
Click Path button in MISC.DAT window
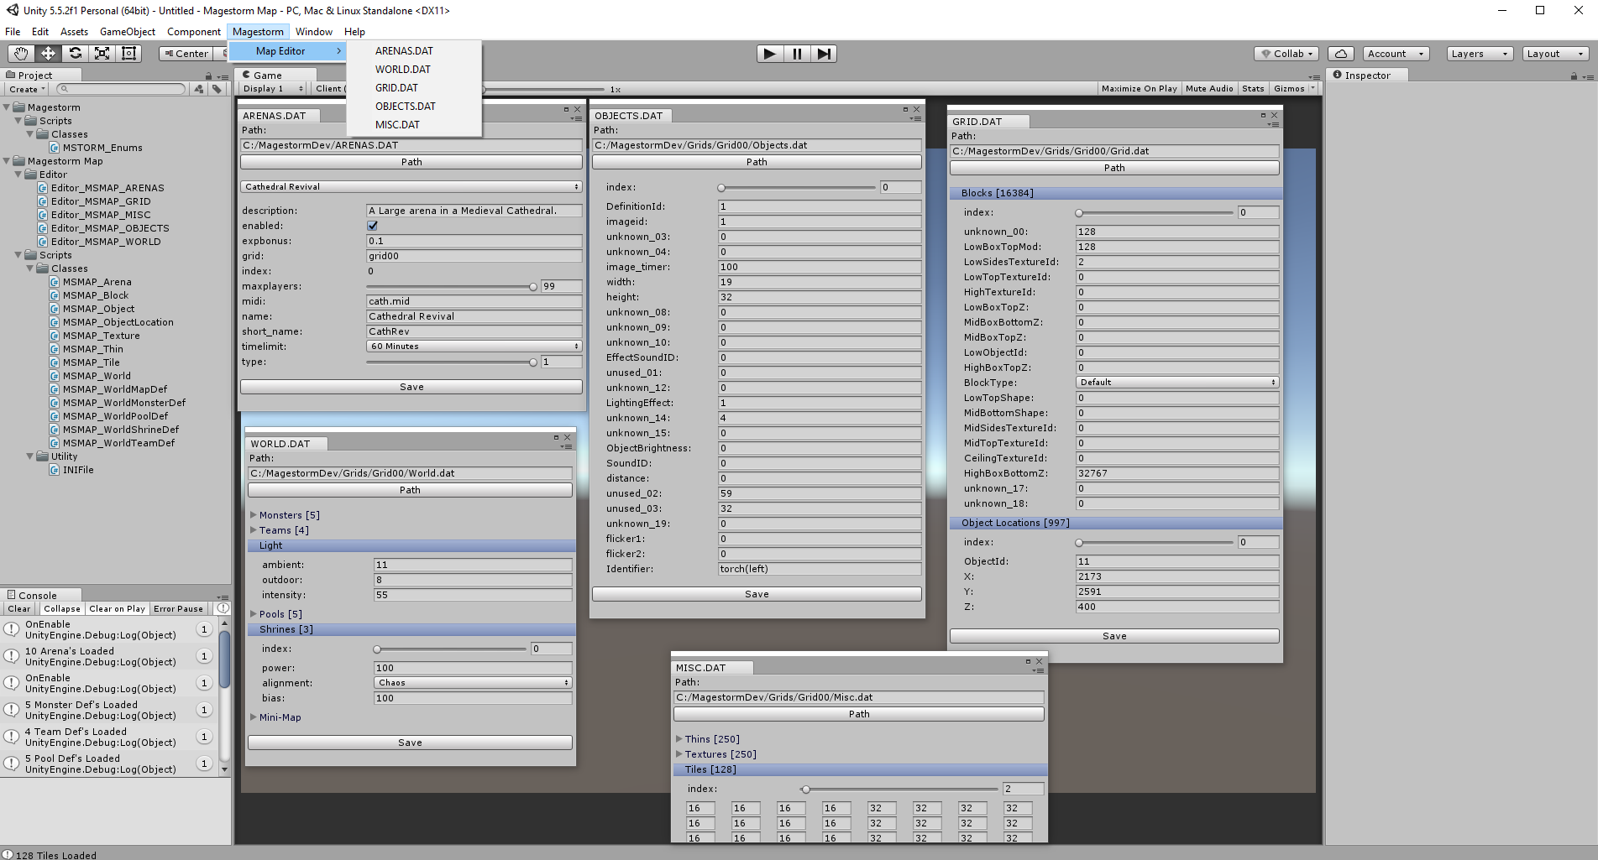click(859, 714)
